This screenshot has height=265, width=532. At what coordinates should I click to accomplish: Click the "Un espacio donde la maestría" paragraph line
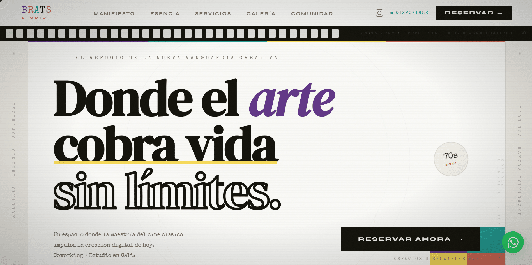(x=118, y=234)
